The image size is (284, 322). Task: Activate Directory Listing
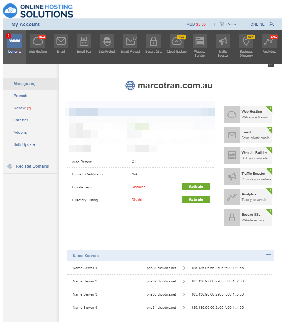pyautogui.click(x=196, y=199)
